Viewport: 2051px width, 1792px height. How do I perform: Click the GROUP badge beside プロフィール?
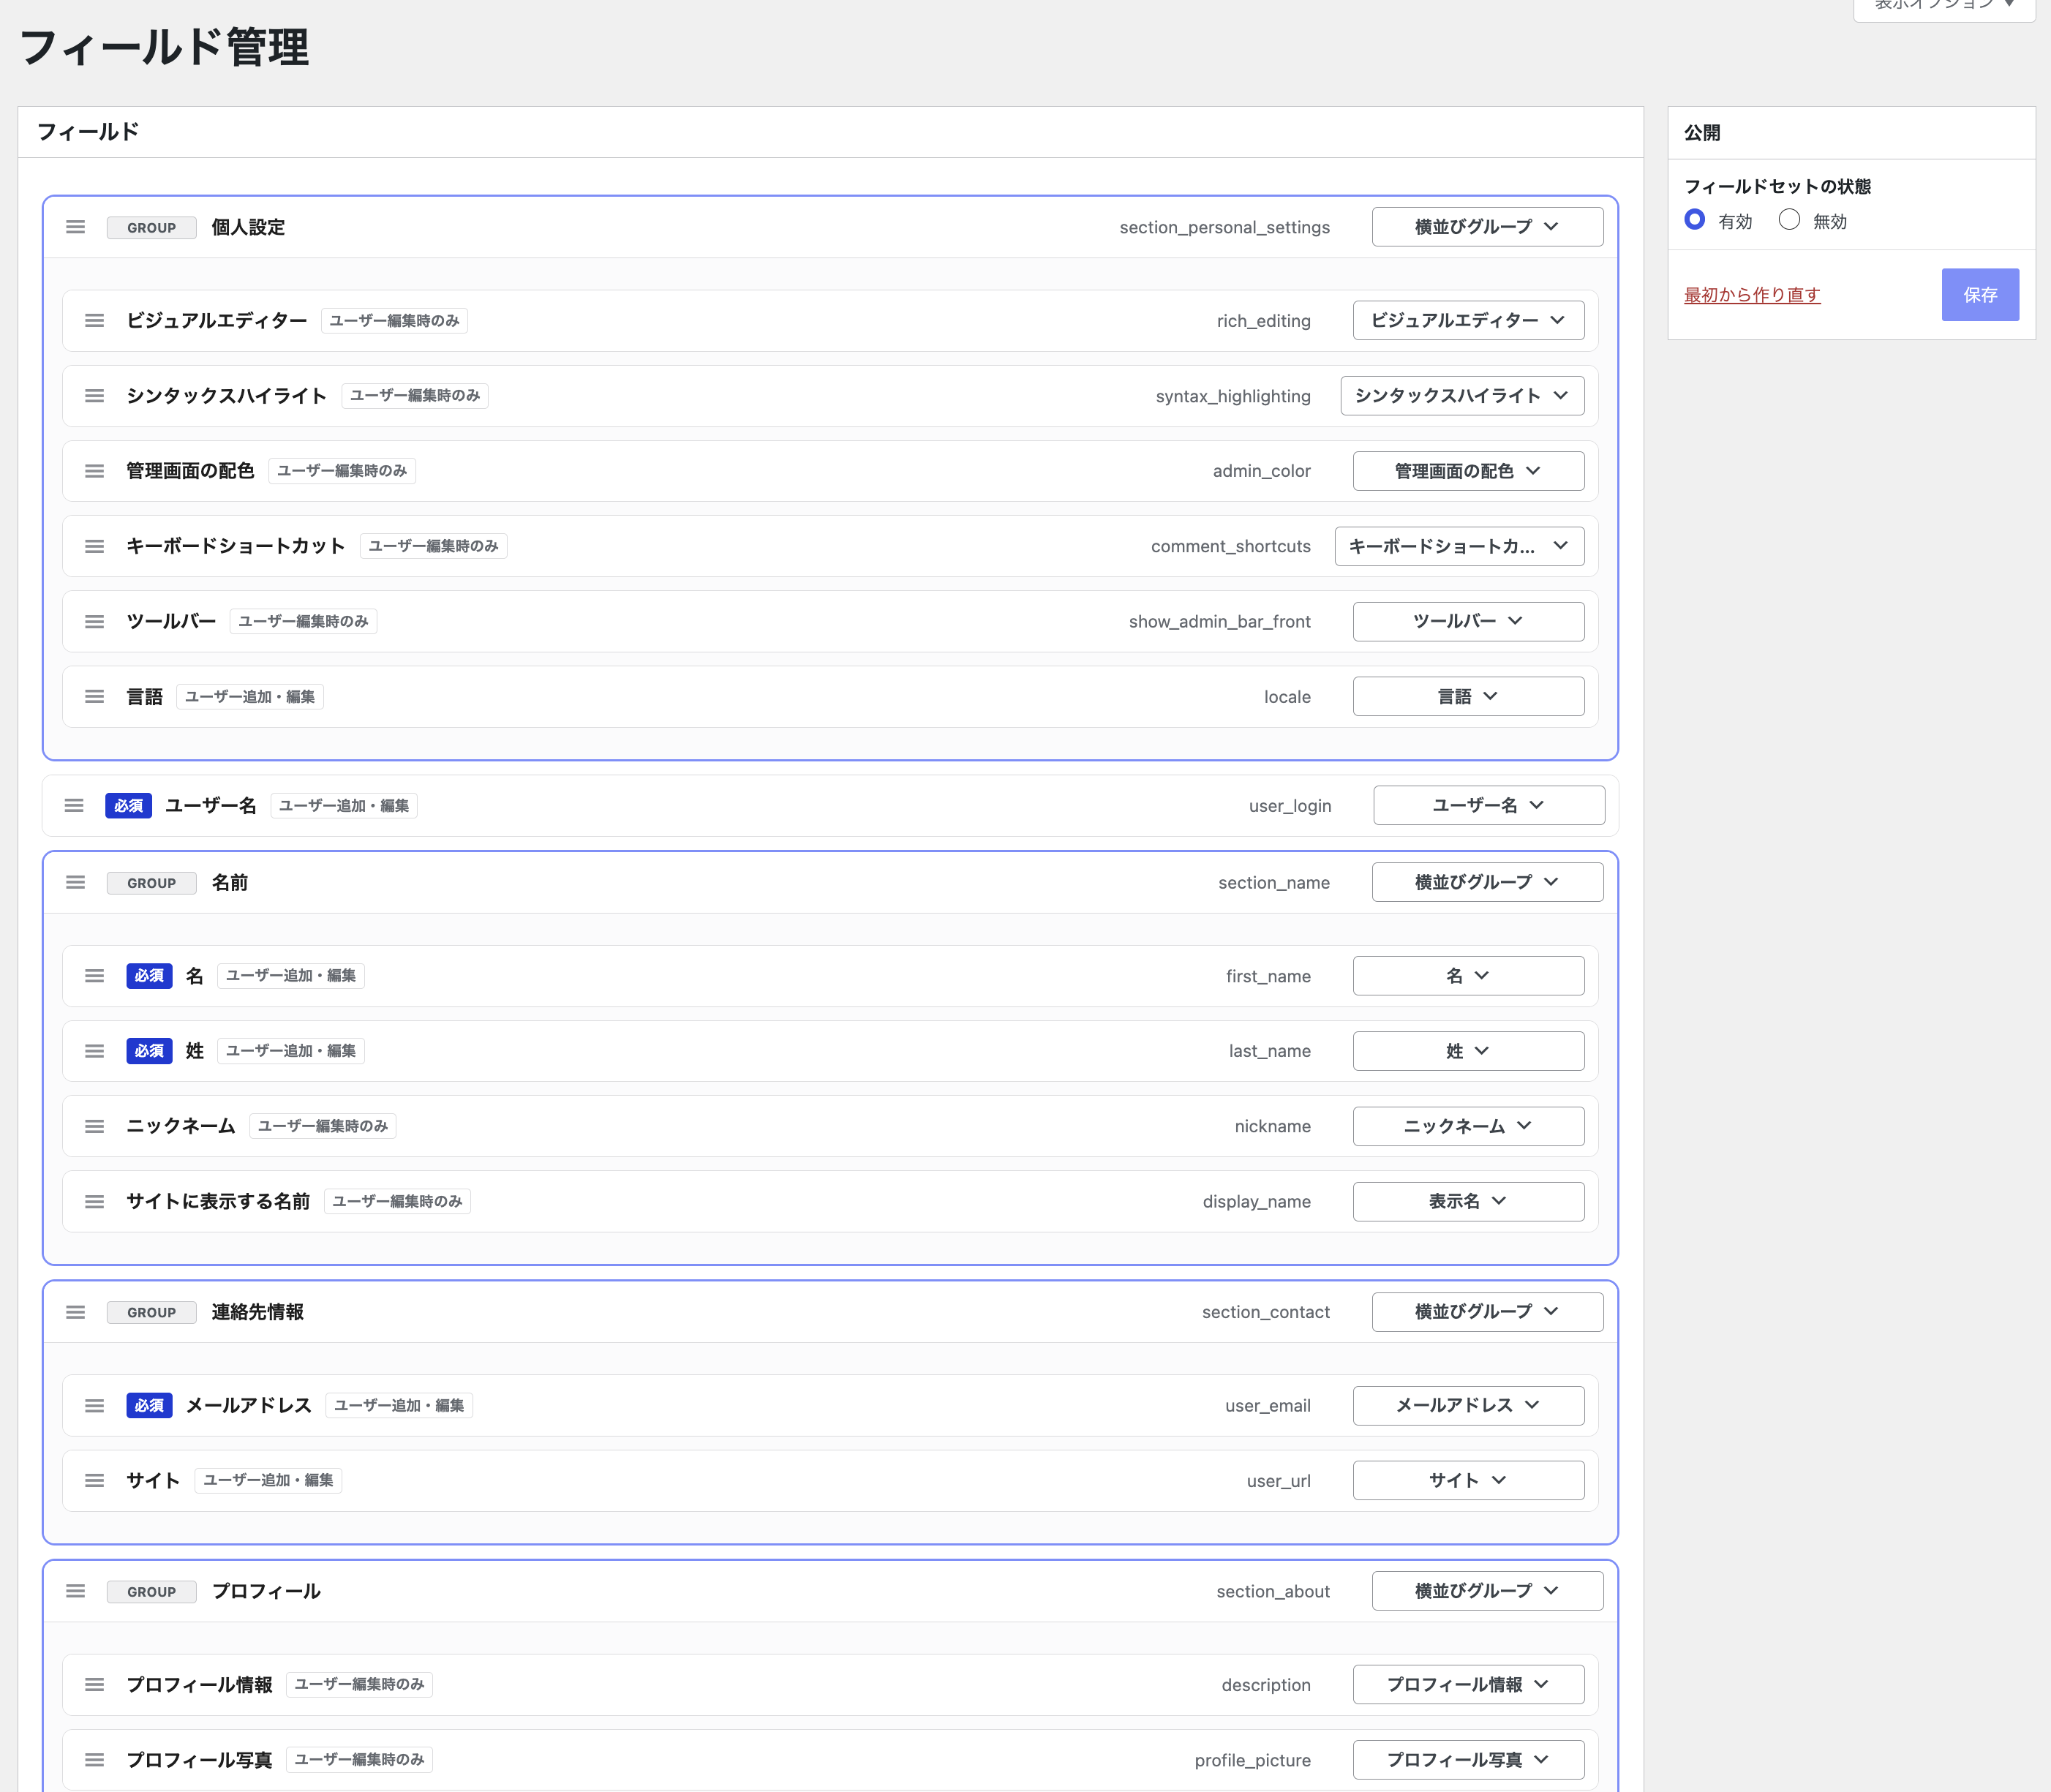point(151,1592)
